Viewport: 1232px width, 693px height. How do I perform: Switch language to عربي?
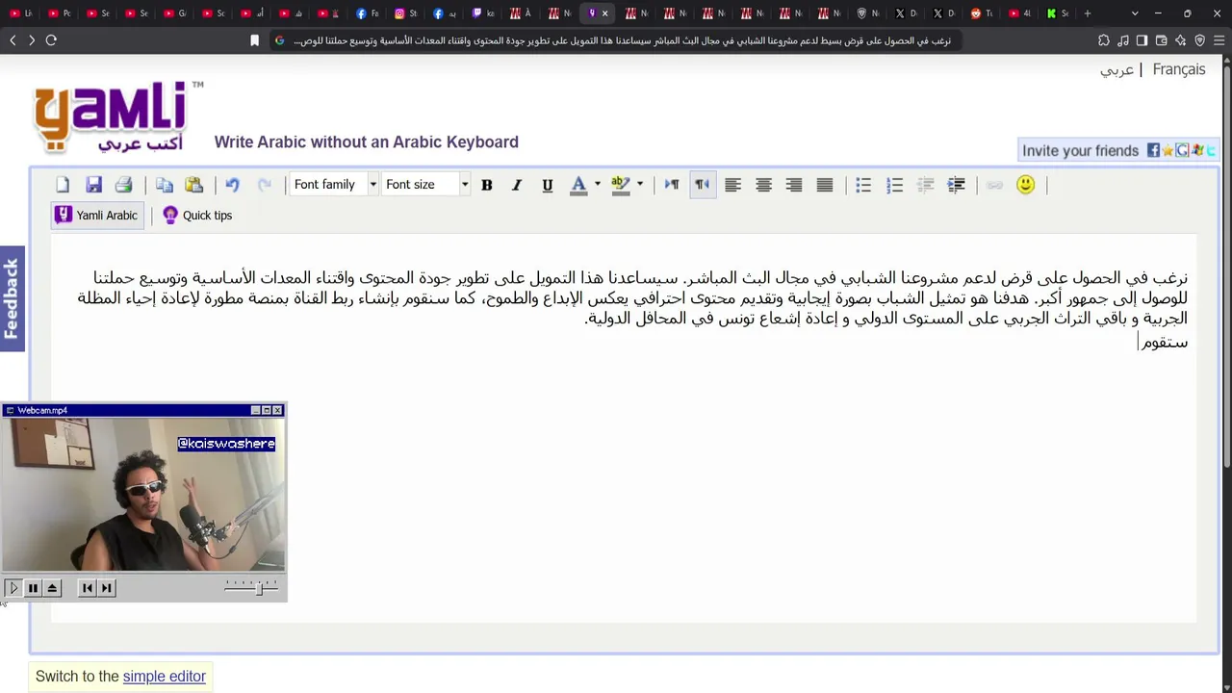[1116, 70]
